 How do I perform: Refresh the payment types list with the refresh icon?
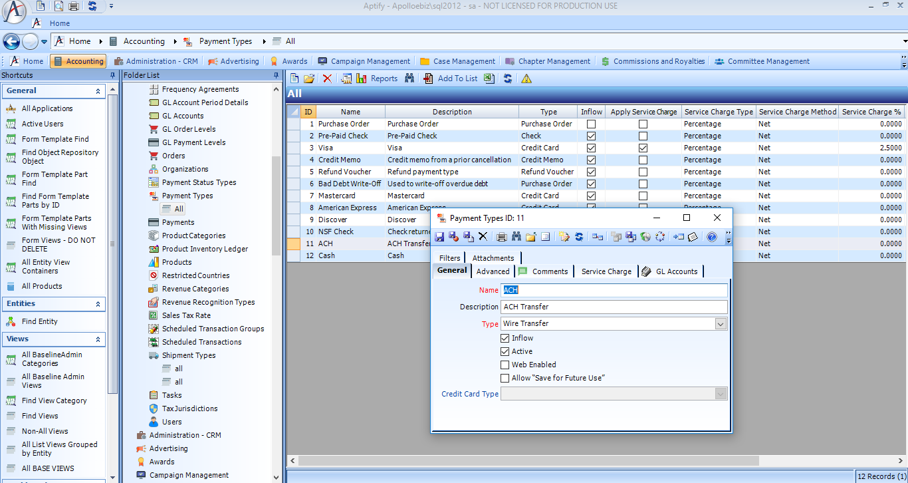[x=508, y=78]
